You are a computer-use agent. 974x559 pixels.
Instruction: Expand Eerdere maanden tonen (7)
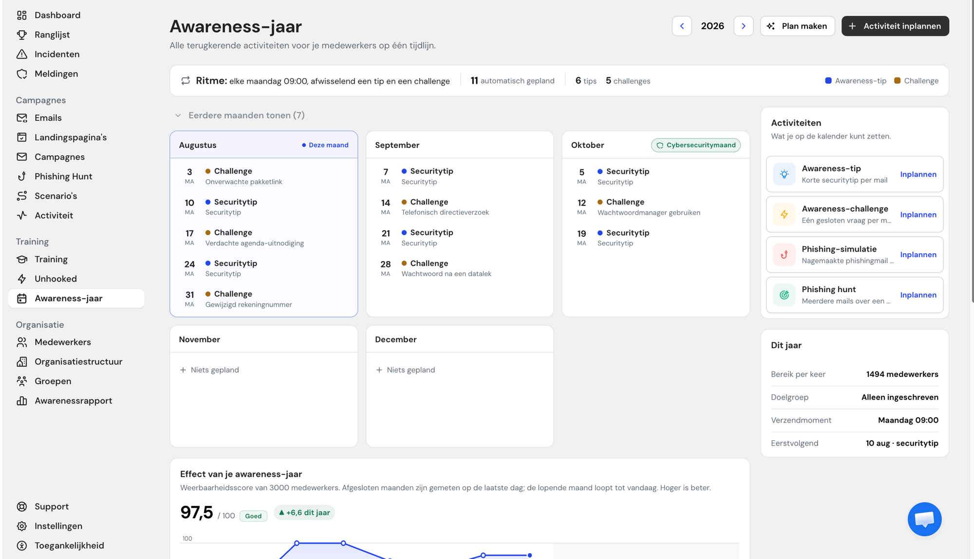[240, 115]
